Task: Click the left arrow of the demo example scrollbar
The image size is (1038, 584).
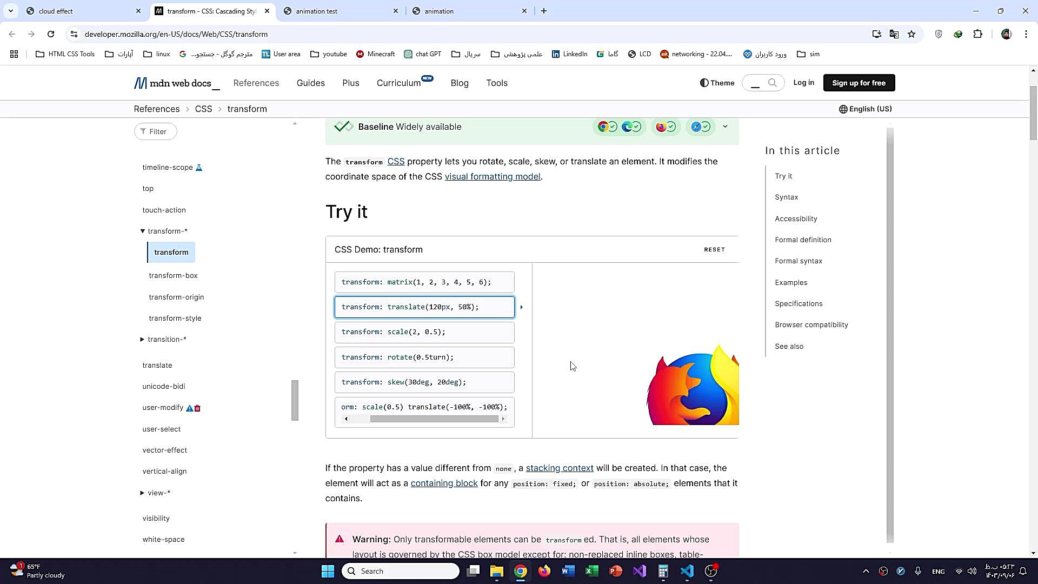Action: (346, 419)
